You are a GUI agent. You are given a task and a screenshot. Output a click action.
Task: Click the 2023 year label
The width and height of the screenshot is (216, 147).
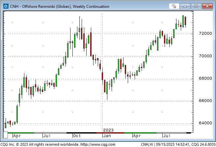pos(108,130)
